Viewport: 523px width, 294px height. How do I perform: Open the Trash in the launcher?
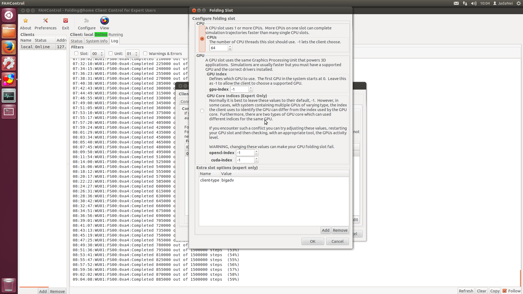(9, 285)
